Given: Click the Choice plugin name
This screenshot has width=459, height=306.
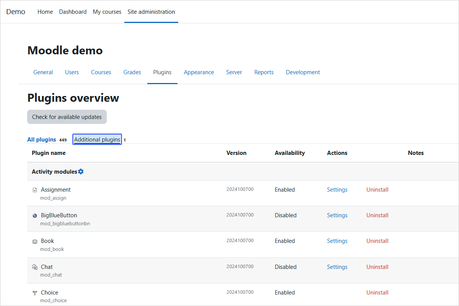Looking at the screenshot, I should pos(50,293).
